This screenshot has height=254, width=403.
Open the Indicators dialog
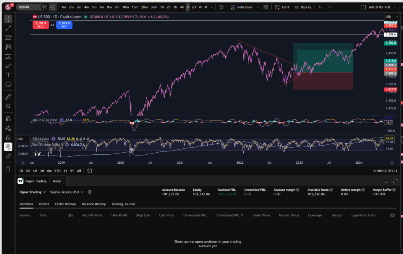click(242, 7)
